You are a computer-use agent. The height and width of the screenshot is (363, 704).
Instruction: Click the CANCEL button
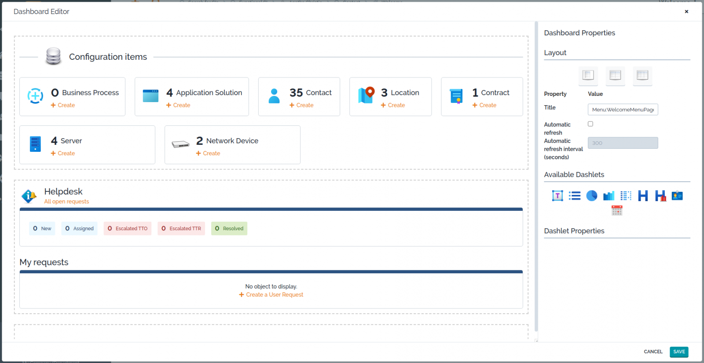coord(653,352)
